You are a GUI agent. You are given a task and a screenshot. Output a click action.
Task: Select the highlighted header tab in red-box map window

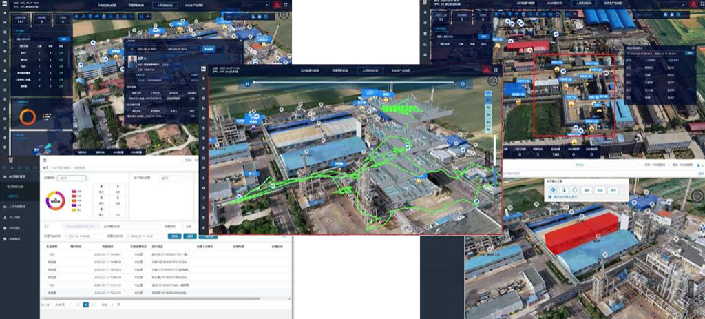(584, 3)
